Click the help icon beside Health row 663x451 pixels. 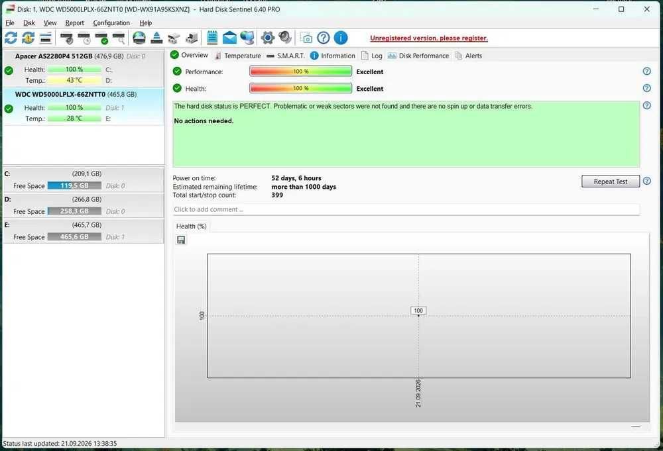point(647,88)
